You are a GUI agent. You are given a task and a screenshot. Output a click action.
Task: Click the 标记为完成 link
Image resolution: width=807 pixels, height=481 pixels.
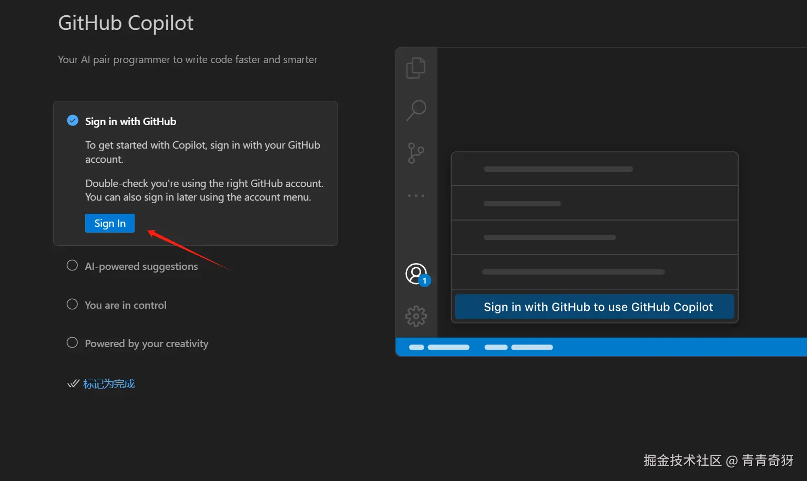point(109,384)
